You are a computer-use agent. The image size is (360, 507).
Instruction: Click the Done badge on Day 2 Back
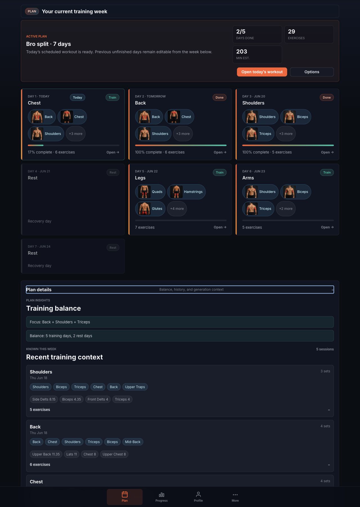(219, 97)
